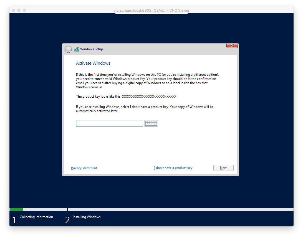Image resolution: width=303 pixels, height=238 pixels.
Task: Close the Windows Setup dialog
Action: 232,46
